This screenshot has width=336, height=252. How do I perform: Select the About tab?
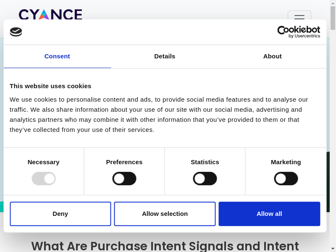pyautogui.click(x=272, y=56)
